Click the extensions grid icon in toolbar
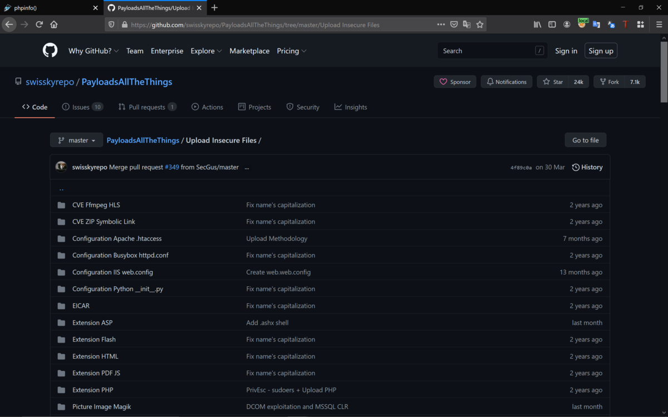This screenshot has width=668, height=417. click(640, 24)
